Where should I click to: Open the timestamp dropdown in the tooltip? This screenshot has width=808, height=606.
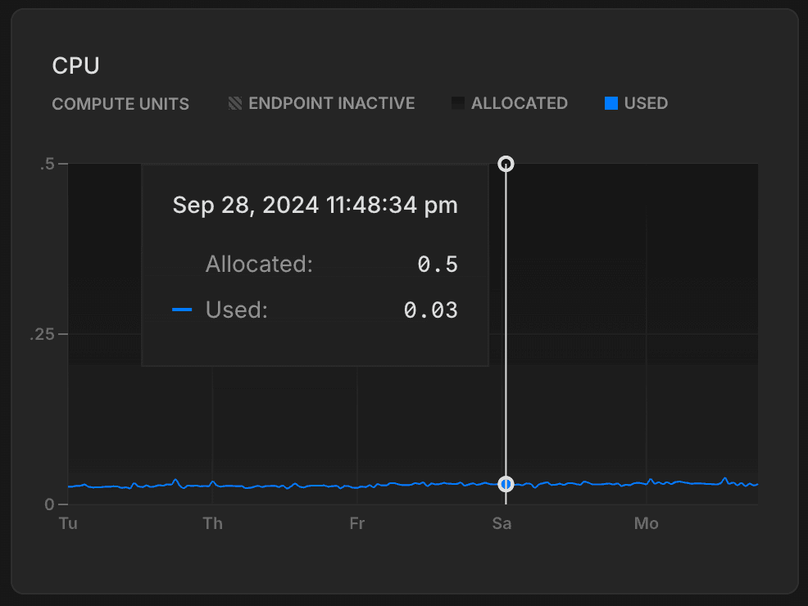point(315,205)
